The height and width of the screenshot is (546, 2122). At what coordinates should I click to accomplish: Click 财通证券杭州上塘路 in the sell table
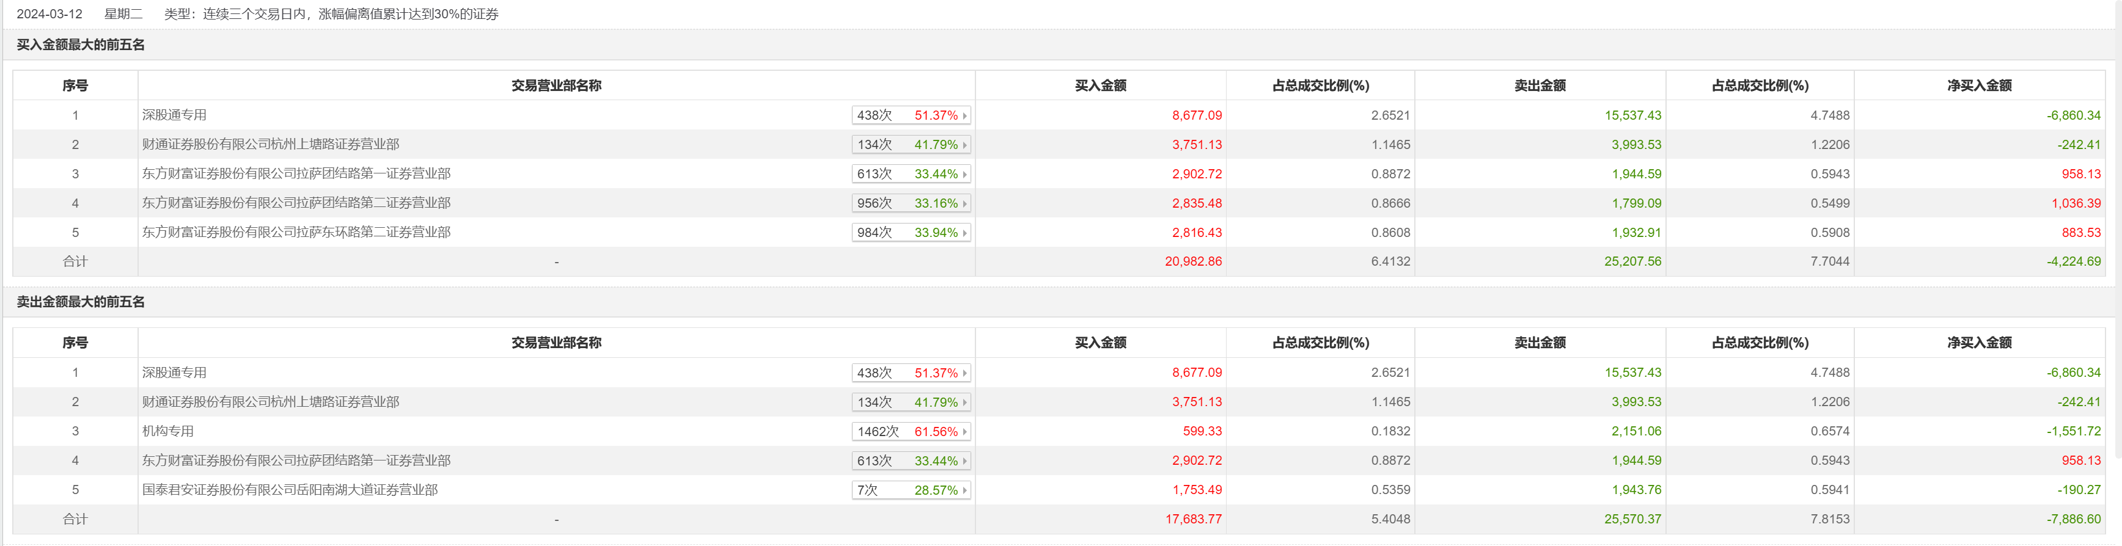270,402
